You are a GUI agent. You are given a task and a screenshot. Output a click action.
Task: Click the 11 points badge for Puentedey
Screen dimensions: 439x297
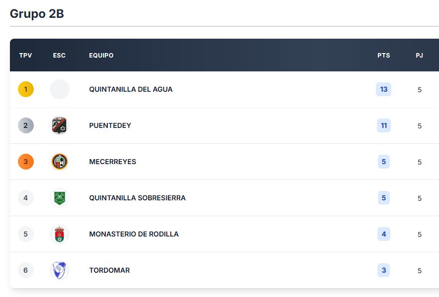pos(383,125)
